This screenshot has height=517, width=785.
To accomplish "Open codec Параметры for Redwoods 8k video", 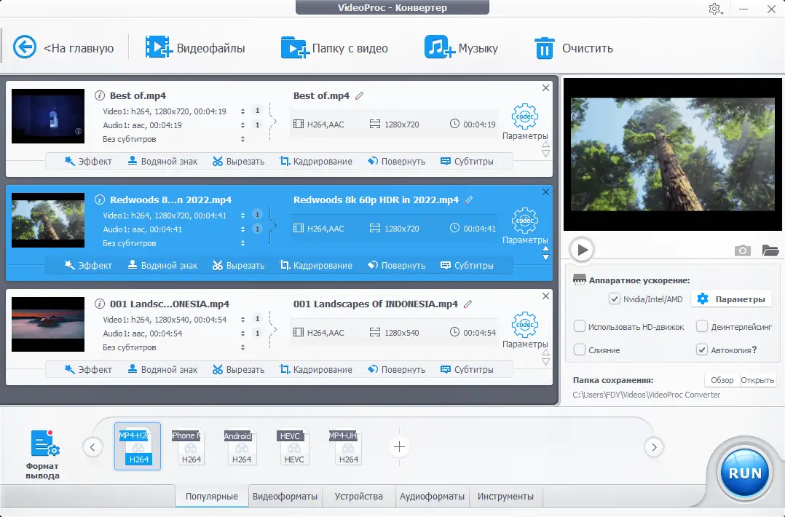I will tap(524, 226).
